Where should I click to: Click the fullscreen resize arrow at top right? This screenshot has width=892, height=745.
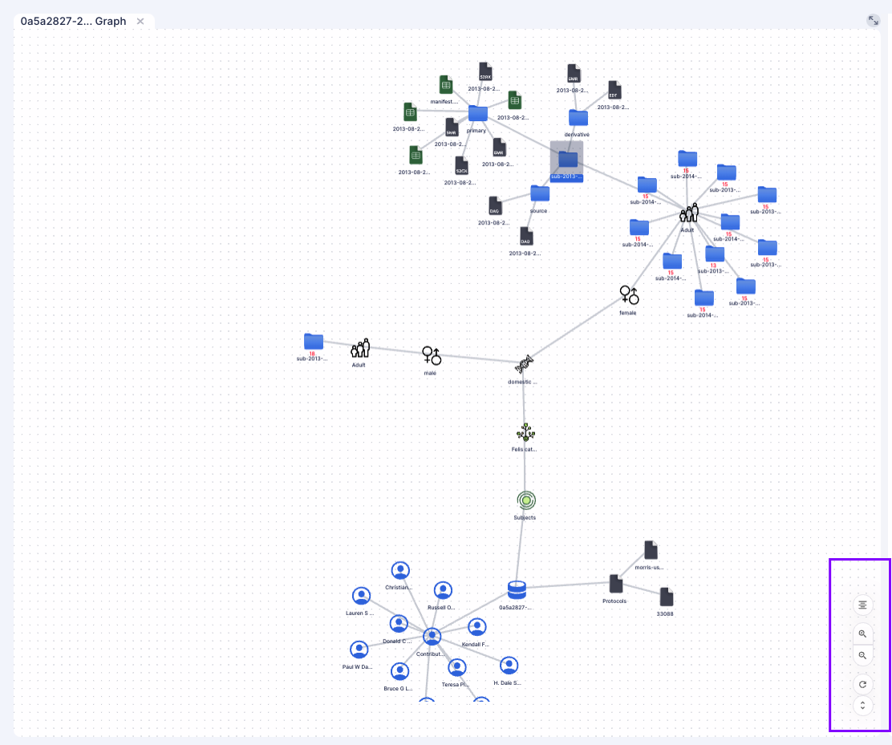873,20
